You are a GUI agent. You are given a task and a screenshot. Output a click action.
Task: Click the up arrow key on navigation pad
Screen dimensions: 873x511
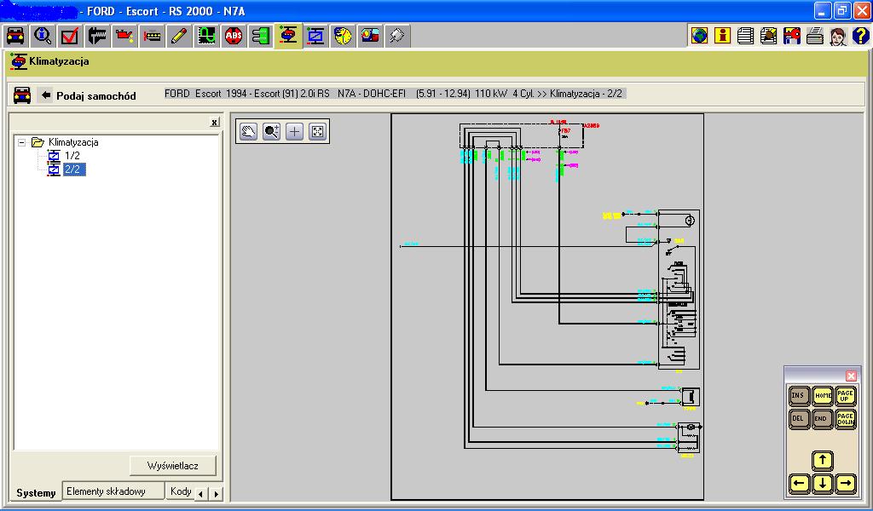(x=823, y=461)
